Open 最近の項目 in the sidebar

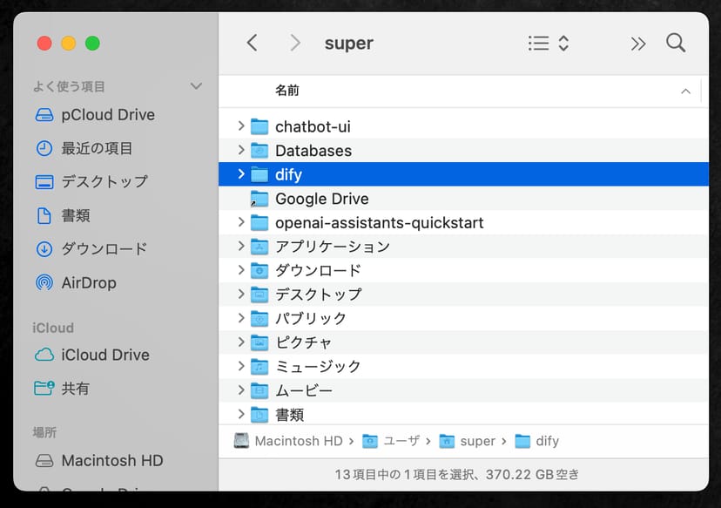(96, 148)
